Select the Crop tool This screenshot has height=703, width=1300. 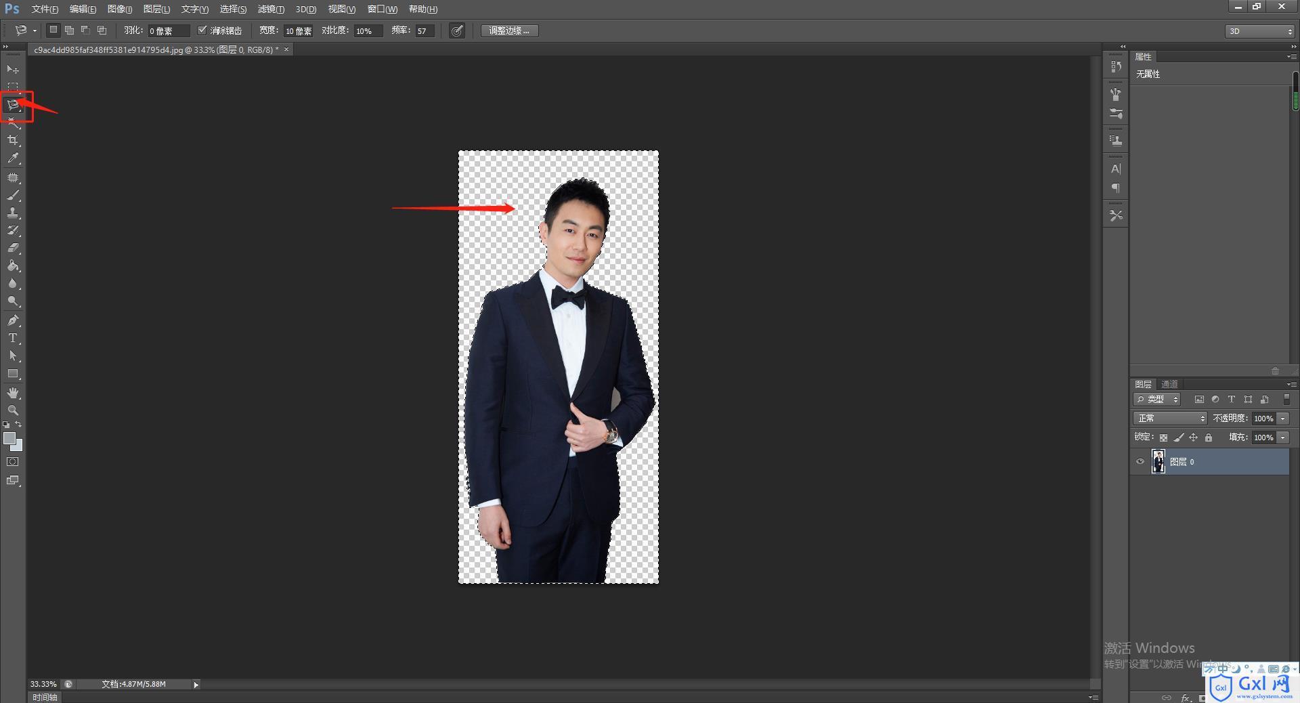(13, 140)
